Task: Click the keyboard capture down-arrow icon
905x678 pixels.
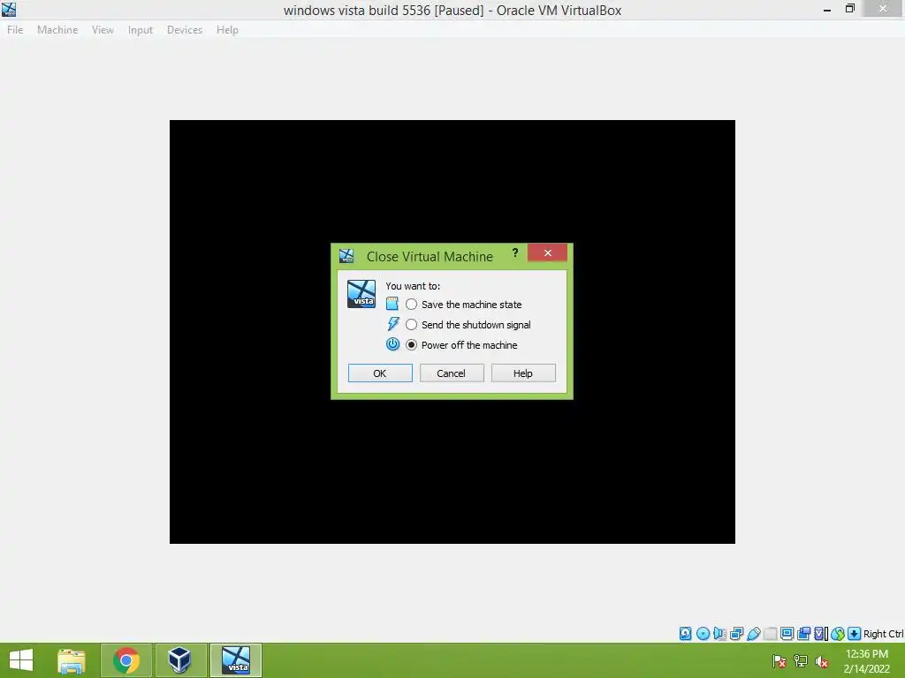Action: click(x=855, y=634)
